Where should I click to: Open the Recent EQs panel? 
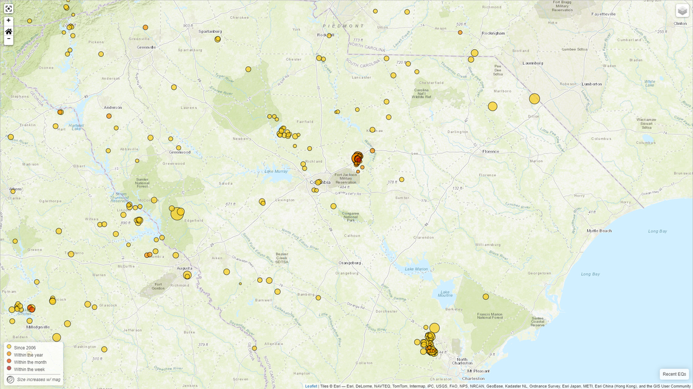[x=674, y=374]
